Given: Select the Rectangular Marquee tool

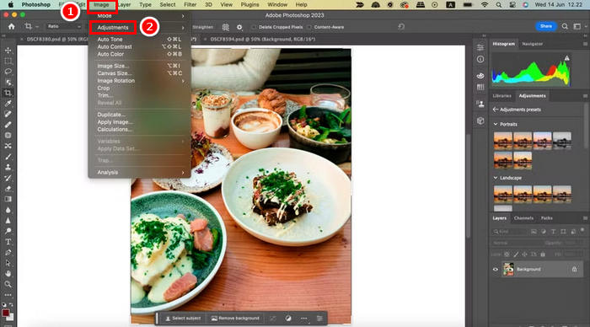Looking at the screenshot, I should [x=8, y=61].
